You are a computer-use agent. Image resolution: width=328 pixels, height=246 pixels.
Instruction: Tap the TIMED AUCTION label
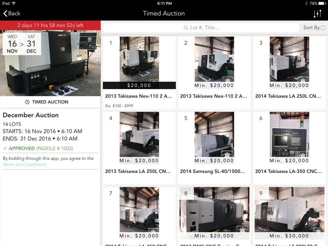point(50,102)
